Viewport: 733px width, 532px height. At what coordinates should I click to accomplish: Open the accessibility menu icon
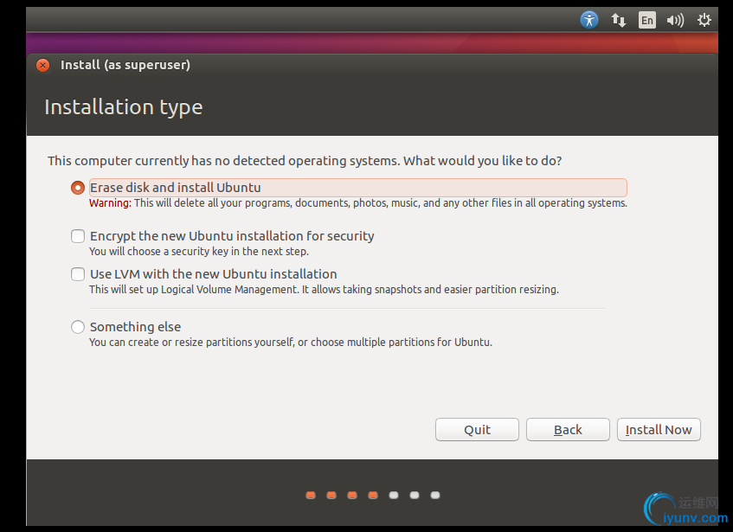pos(589,20)
